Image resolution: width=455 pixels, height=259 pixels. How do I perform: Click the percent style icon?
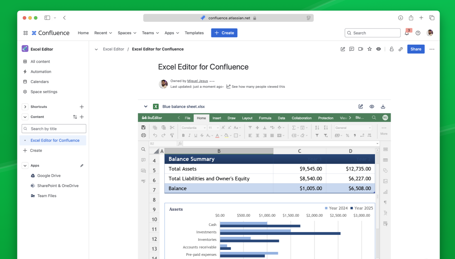click(347, 135)
